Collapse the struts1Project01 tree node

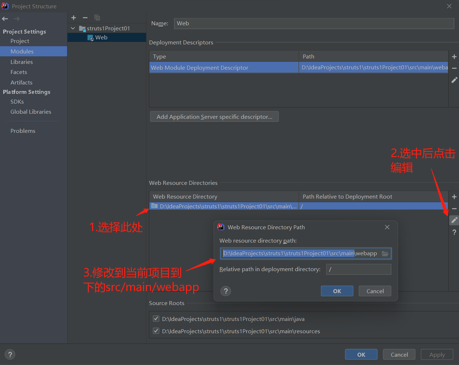[73, 28]
